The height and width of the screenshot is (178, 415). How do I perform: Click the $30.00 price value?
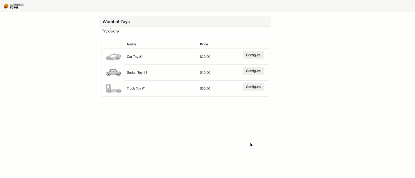tap(205, 89)
